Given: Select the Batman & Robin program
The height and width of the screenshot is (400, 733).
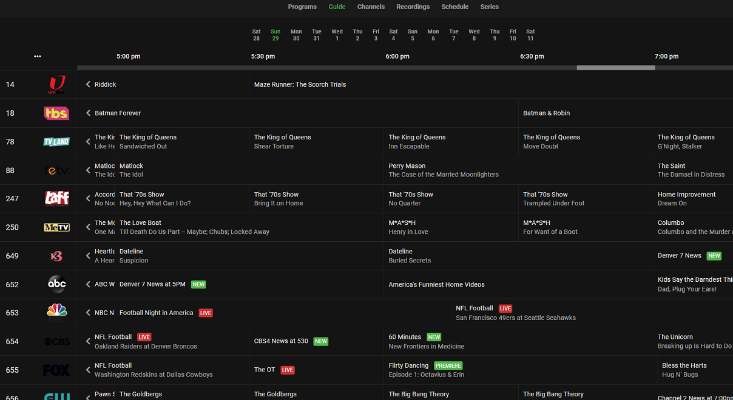Looking at the screenshot, I should click(546, 113).
